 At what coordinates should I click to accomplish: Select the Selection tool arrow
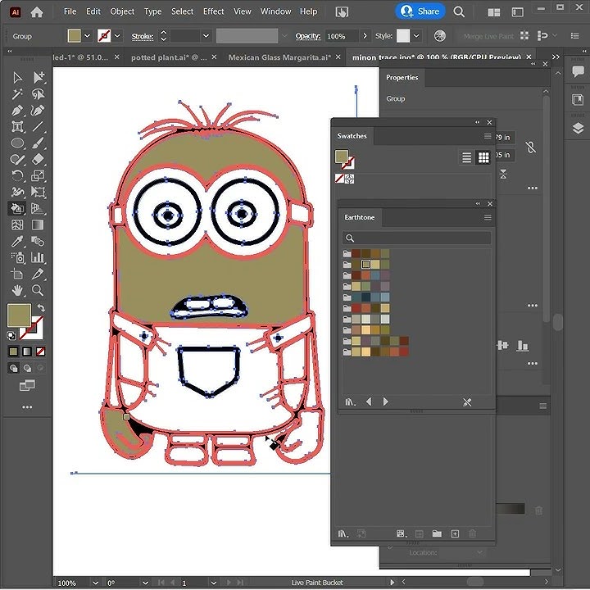(17, 78)
